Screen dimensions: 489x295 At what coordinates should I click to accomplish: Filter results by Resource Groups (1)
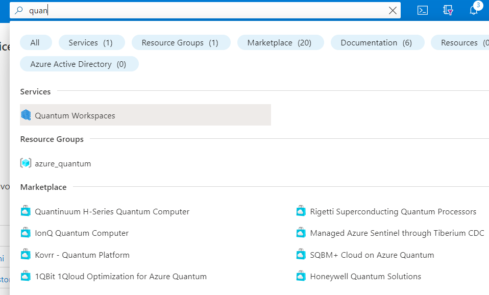(x=180, y=43)
